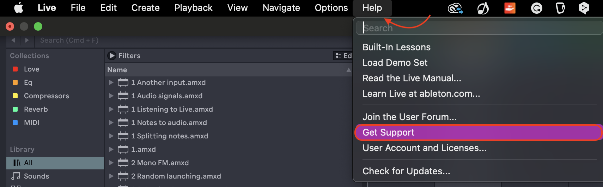Click the browser back arrow

point(13,40)
